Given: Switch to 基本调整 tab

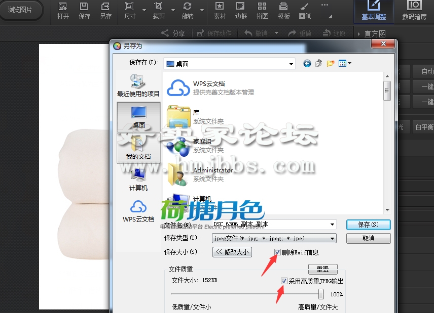Looking at the screenshot, I should (374, 11).
